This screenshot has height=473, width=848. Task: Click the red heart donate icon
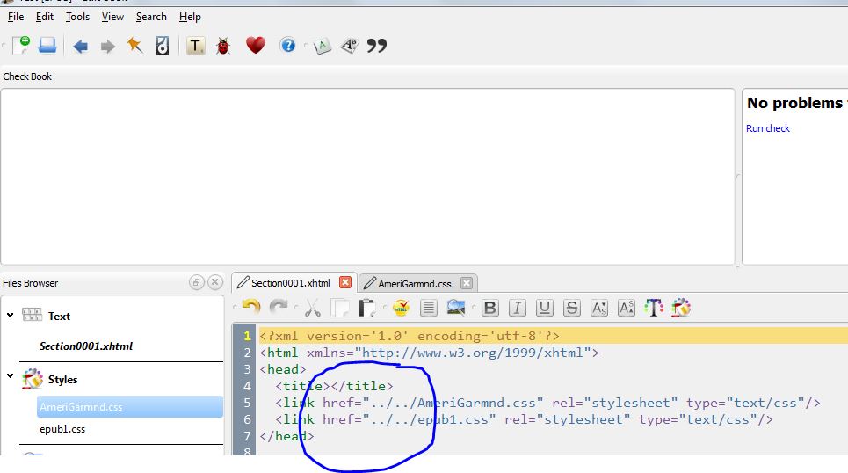click(x=255, y=45)
